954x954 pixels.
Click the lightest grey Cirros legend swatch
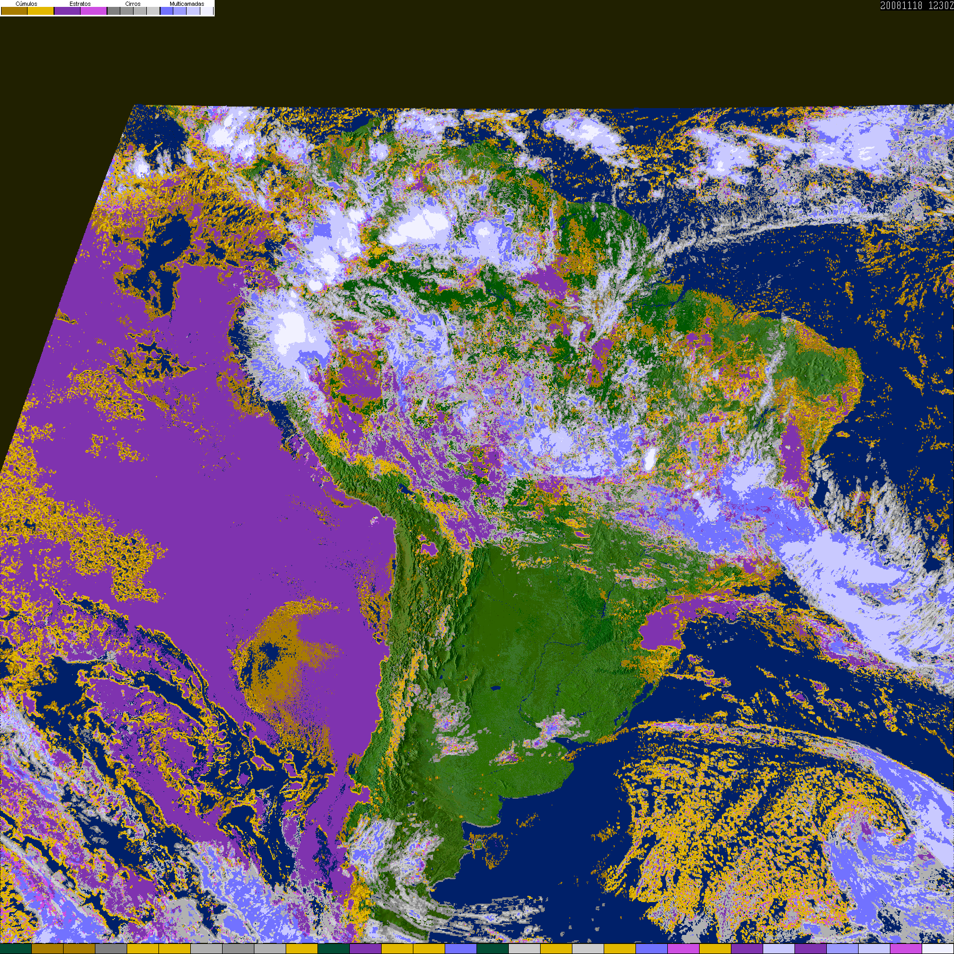[153, 11]
